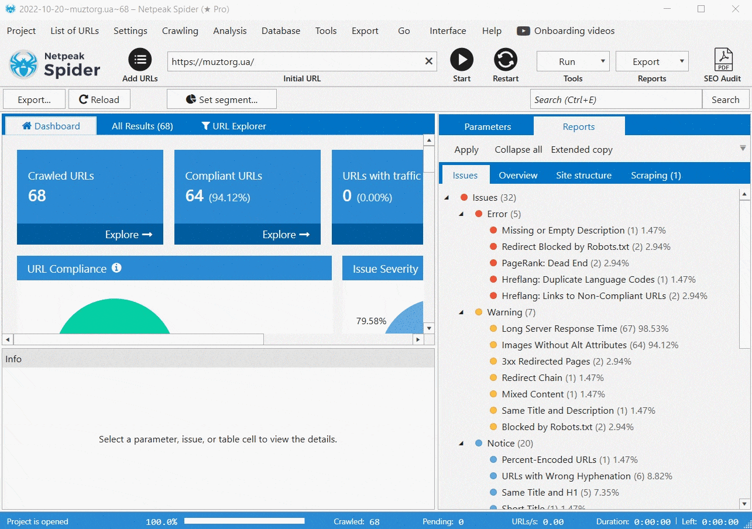This screenshot has height=529, width=752.
Task: Start crawling with the play icon
Action: [x=462, y=60]
